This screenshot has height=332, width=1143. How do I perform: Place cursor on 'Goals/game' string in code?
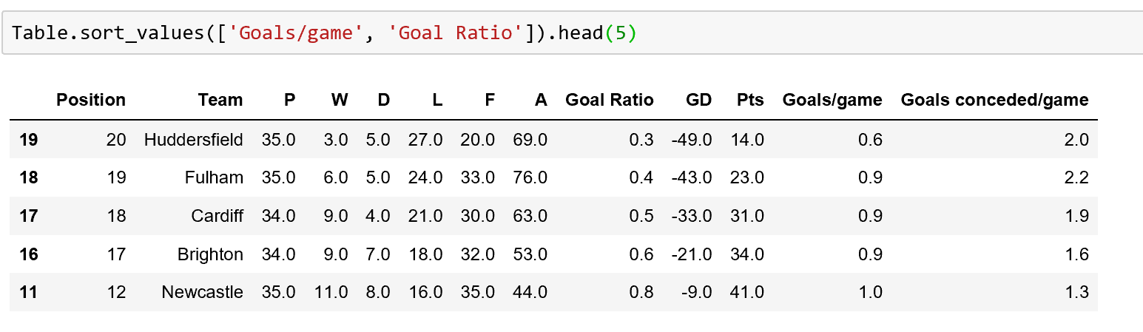[x=293, y=34]
